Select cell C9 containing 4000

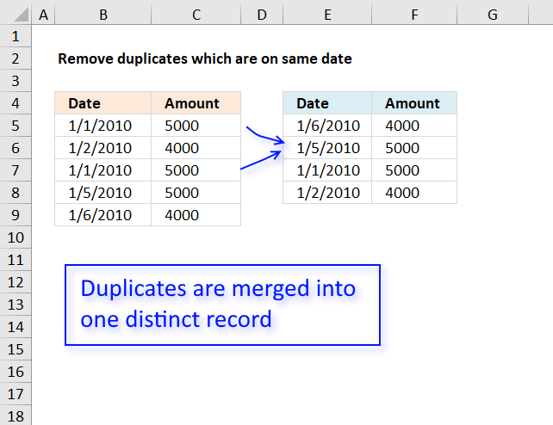196,215
